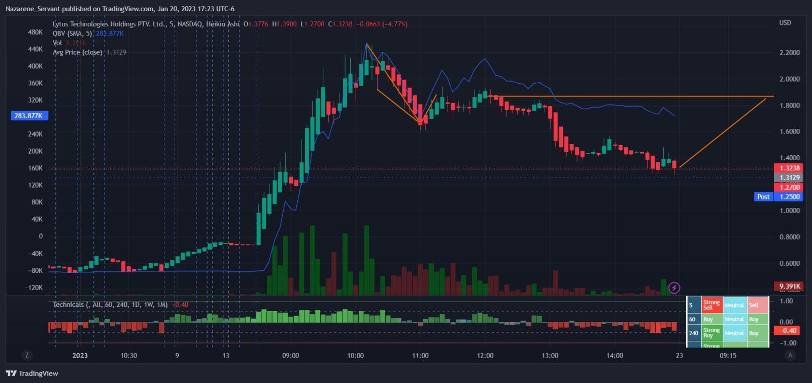Viewport: 812px width, 383px height.
Task: Click the 5 timeframe row header
Action: (x=693, y=305)
